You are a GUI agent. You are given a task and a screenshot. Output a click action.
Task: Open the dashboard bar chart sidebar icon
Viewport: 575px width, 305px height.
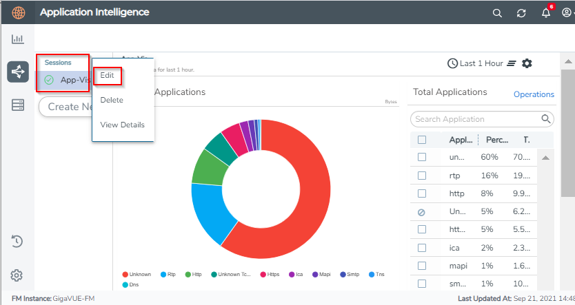pos(18,39)
